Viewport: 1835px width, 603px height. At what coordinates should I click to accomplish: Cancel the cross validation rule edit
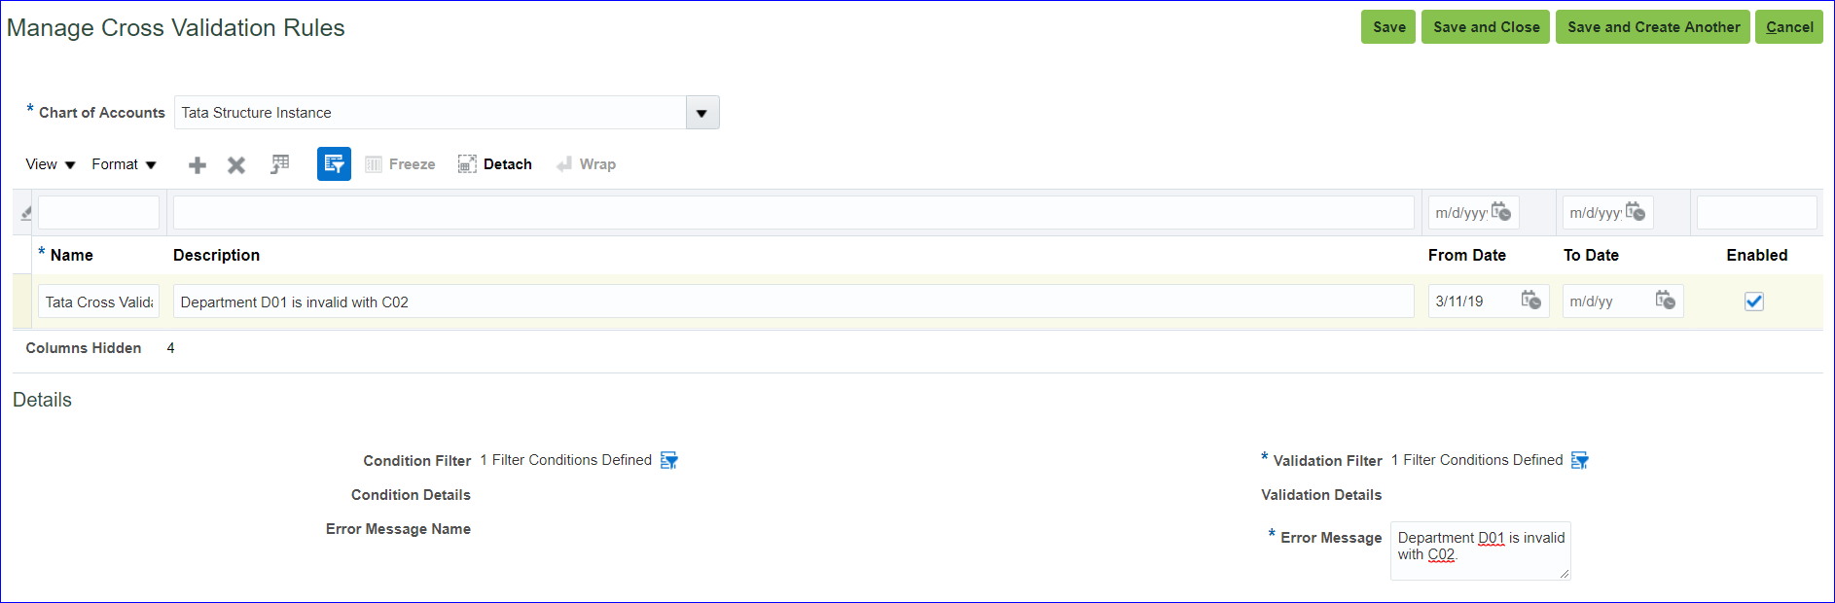click(1789, 27)
